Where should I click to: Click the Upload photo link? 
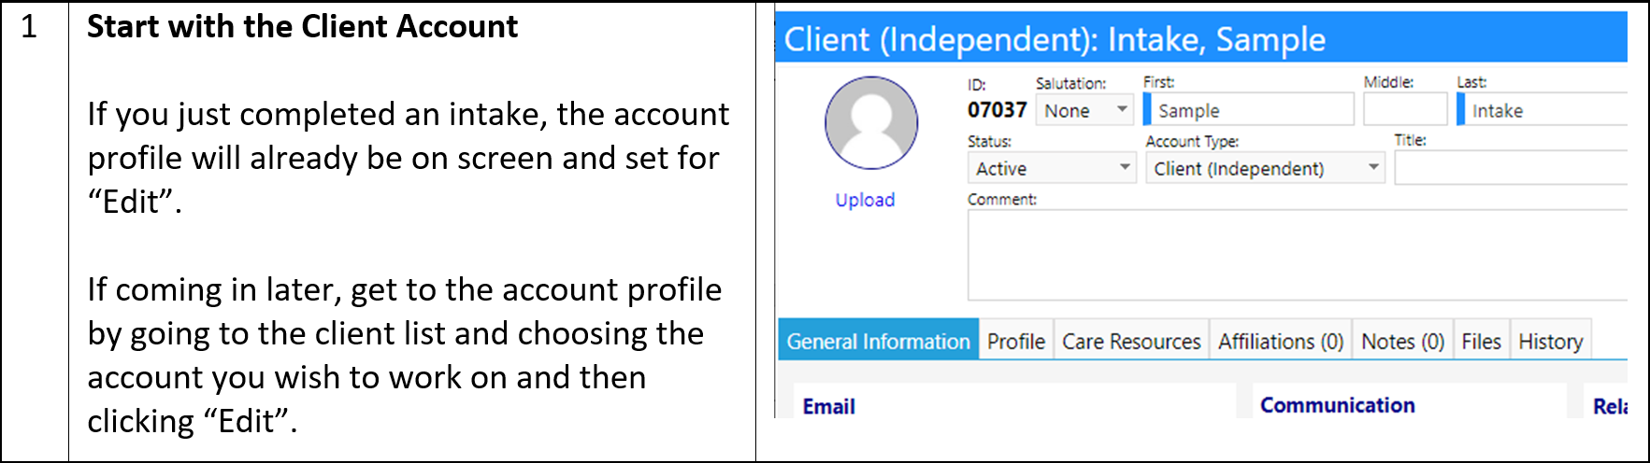point(865,200)
